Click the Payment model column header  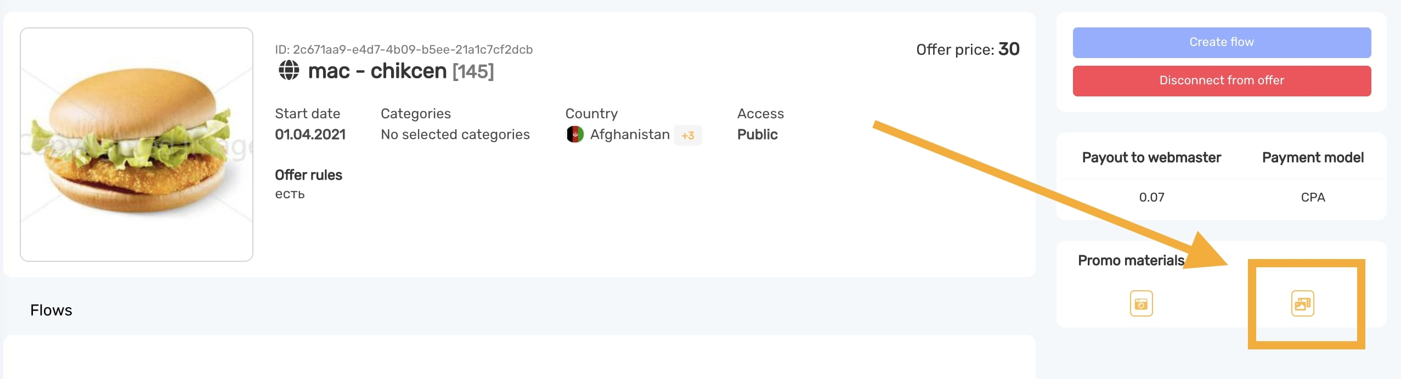pos(1312,158)
